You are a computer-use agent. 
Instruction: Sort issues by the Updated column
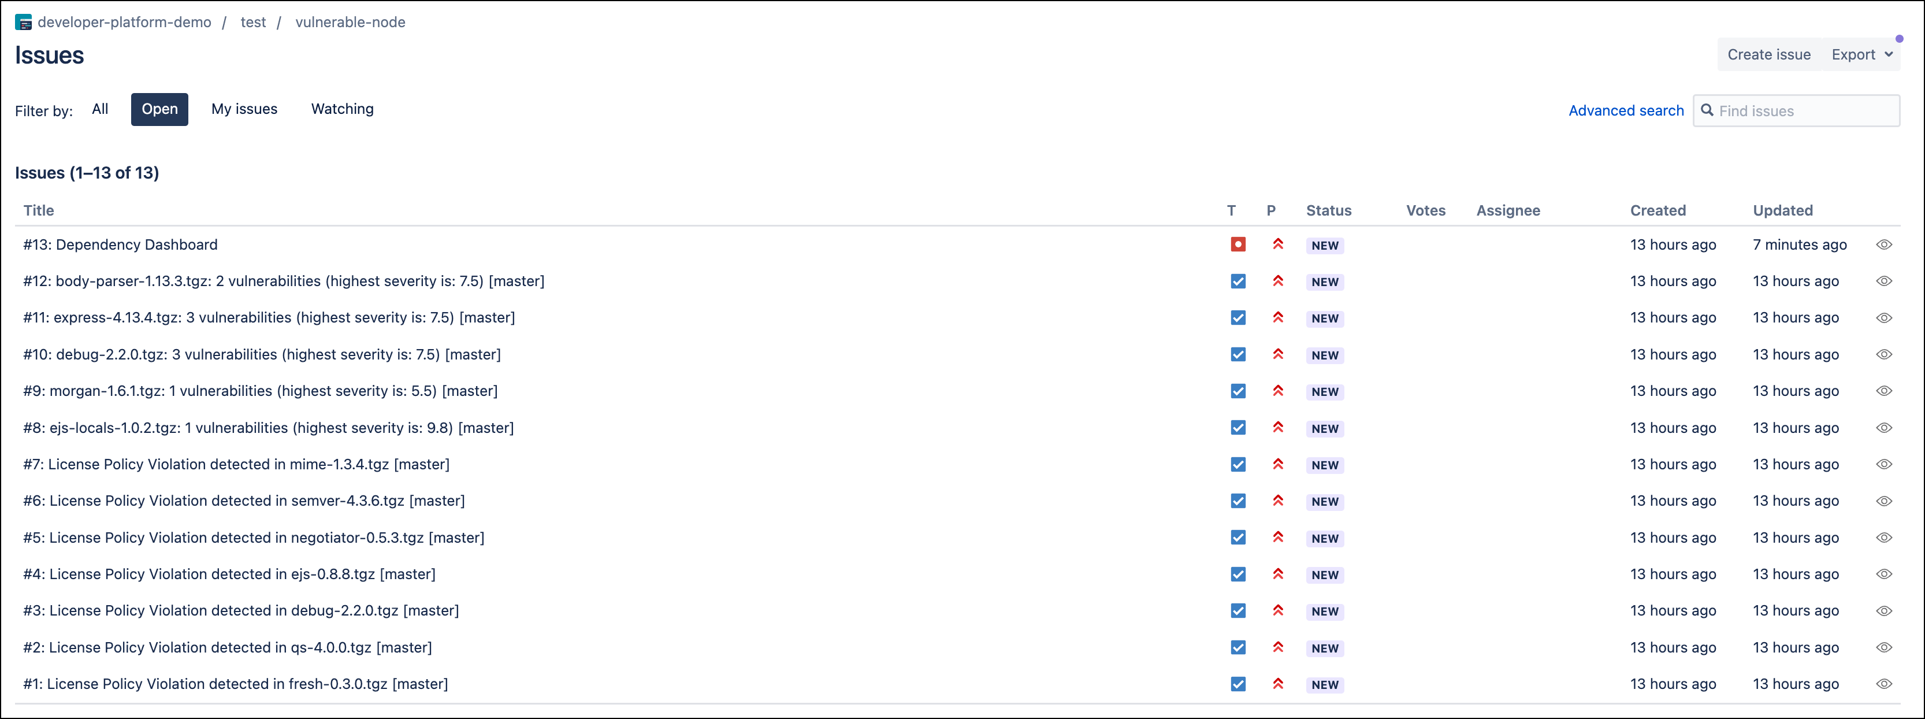(1782, 211)
